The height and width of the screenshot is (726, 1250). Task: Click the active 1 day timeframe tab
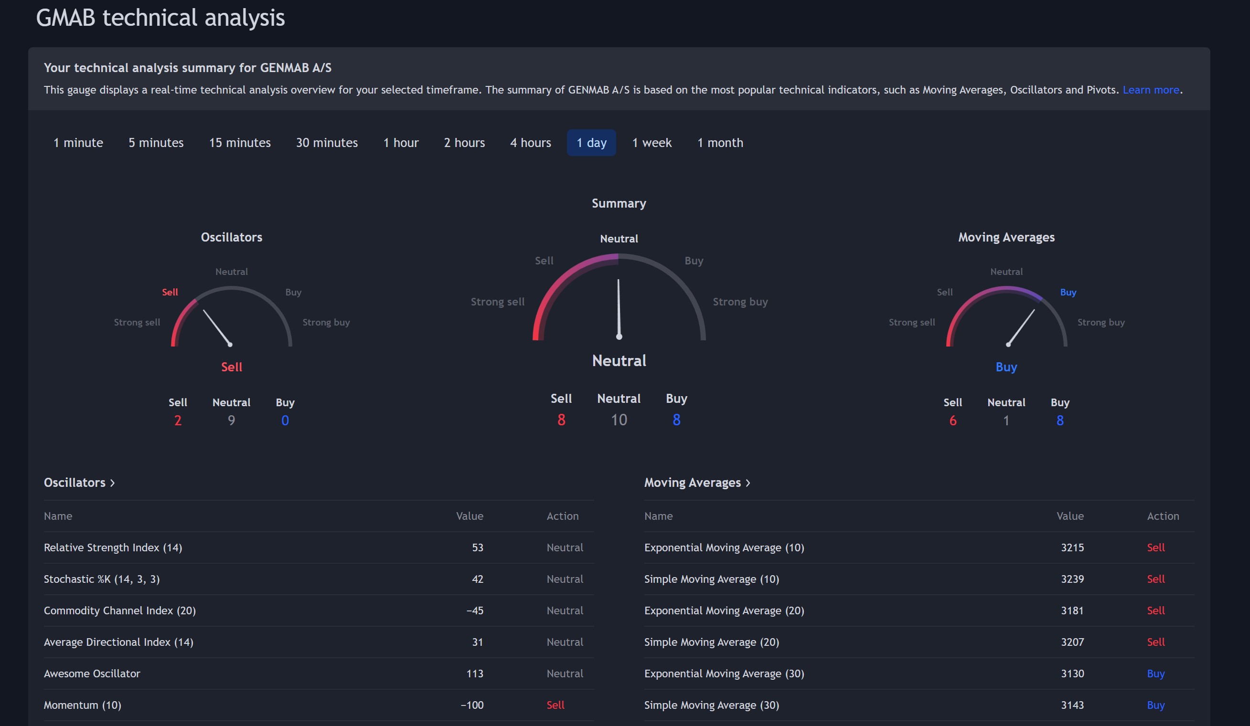[591, 143]
